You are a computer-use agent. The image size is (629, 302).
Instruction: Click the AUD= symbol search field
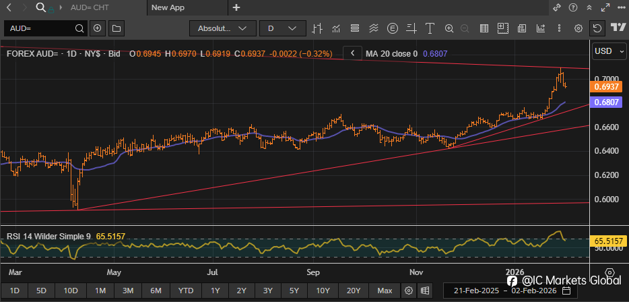pos(39,29)
